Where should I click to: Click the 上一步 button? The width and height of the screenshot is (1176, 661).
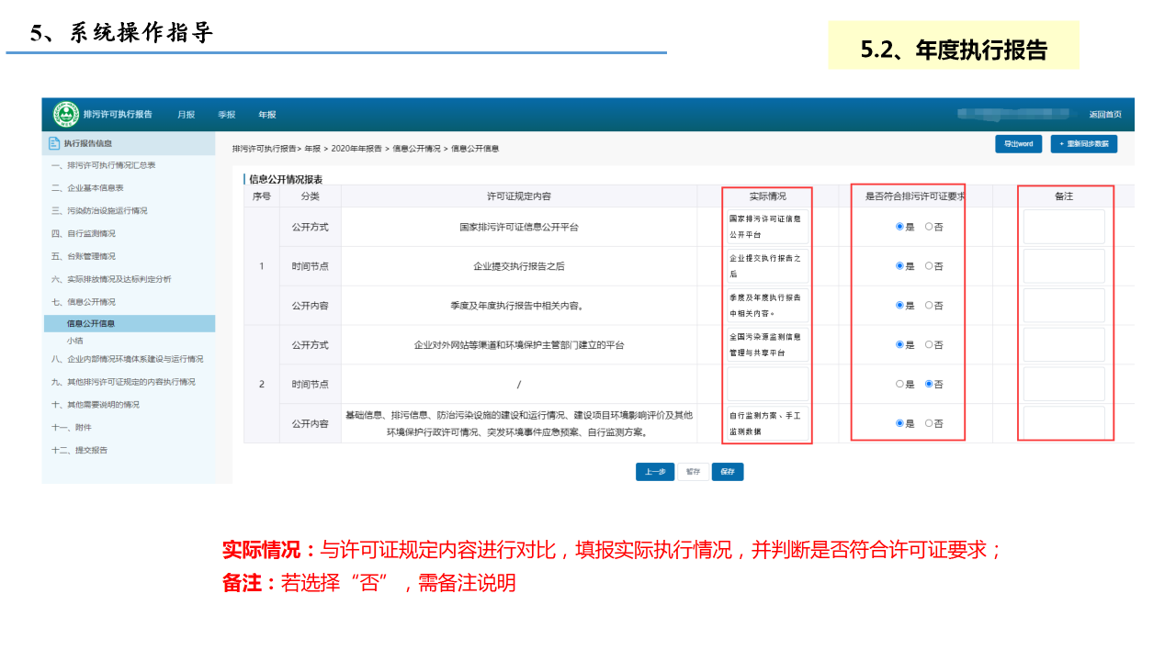(655, 472)
